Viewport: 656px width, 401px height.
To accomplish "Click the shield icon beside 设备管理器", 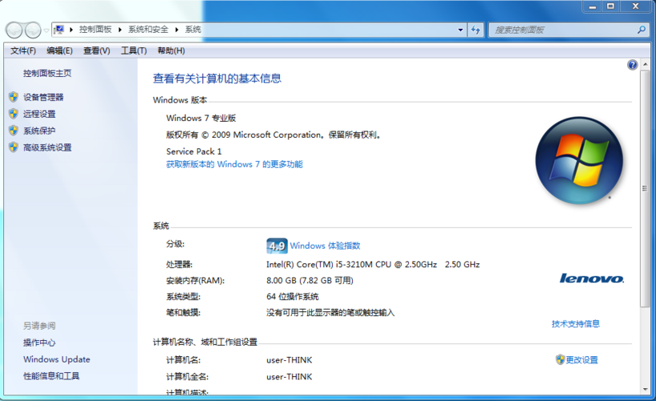I will pyautogui.click(x=14, y=97).
